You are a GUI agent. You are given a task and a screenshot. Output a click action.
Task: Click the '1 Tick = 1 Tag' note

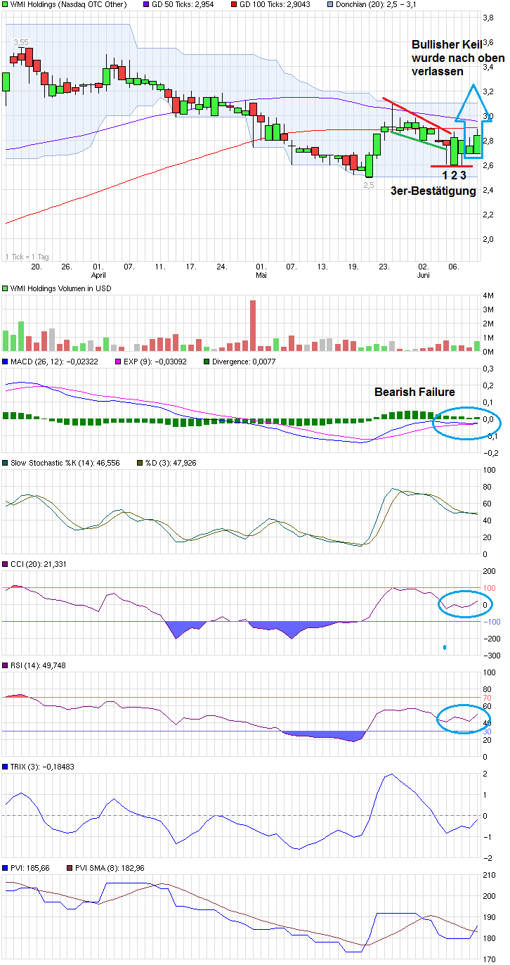(x=28, y=256)
